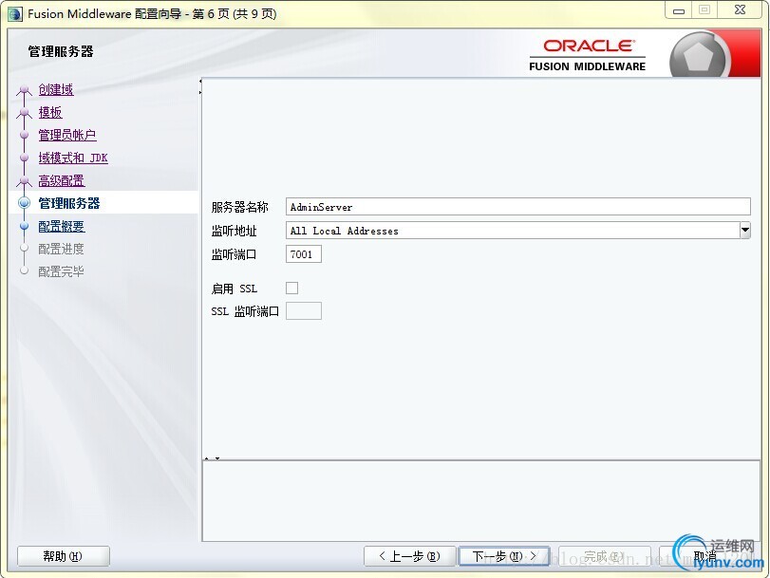Go back with 上一步(B) button

tap(409, 556)
